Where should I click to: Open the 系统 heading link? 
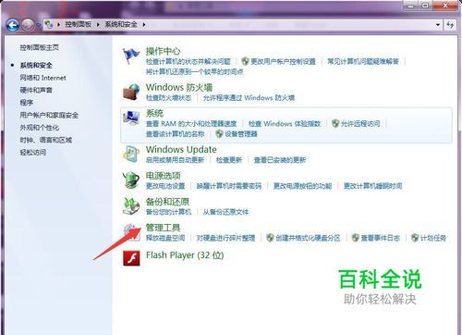coord(154,113)
